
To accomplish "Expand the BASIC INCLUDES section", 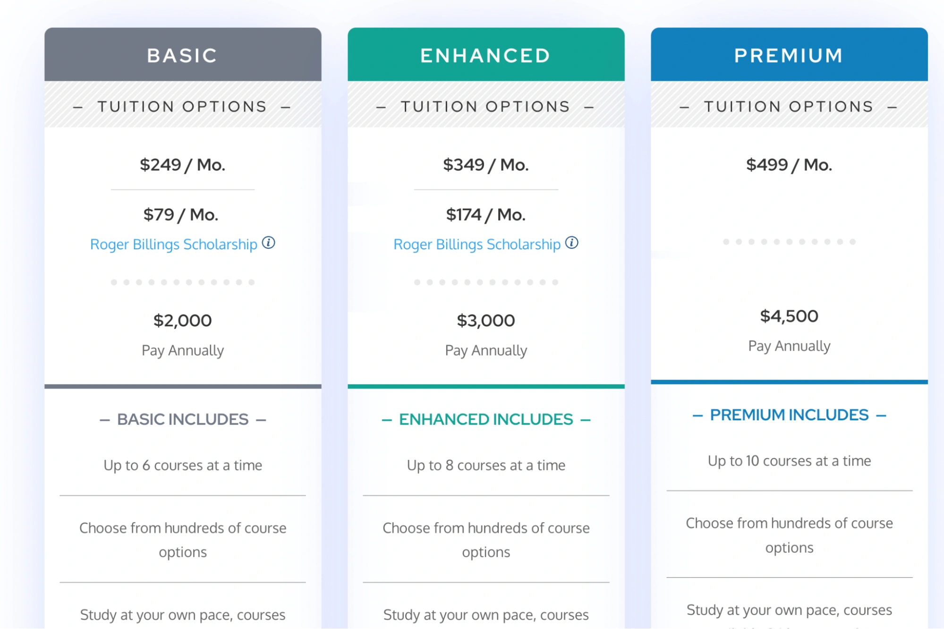I will tap(183, 419).
